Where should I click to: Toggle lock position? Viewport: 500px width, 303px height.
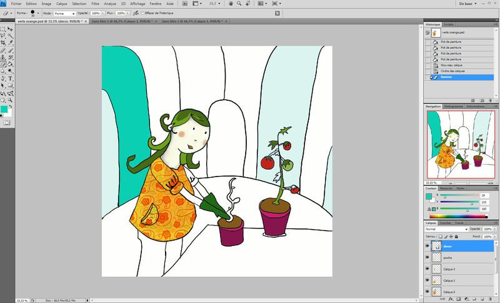pos(451,237)
